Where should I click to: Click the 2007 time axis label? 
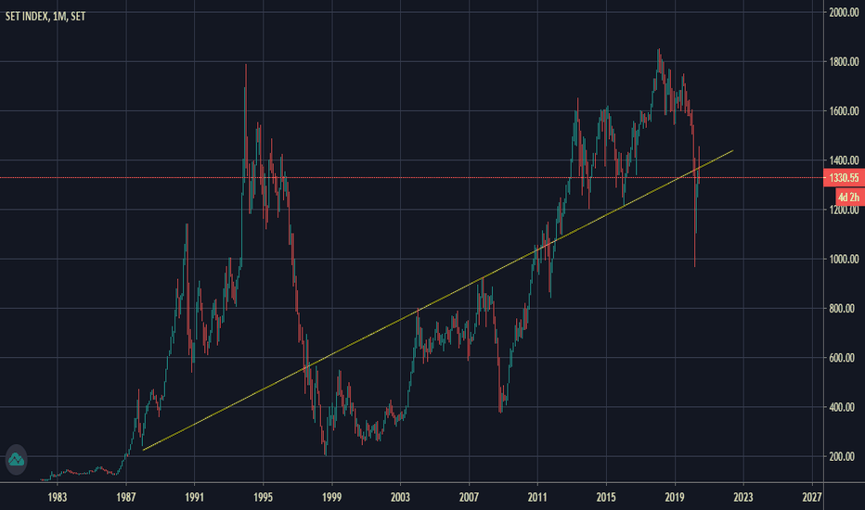(469, 497)
